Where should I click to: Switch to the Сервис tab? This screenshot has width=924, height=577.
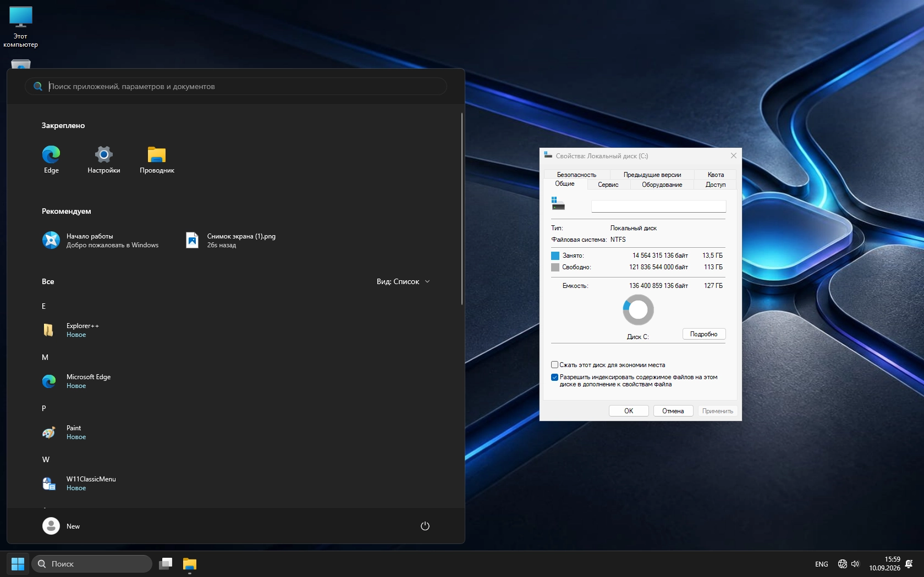coord(608,185)
